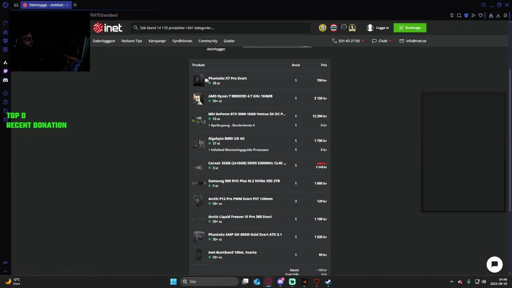Open the Aria AI sidebar icon

(5, 63)
